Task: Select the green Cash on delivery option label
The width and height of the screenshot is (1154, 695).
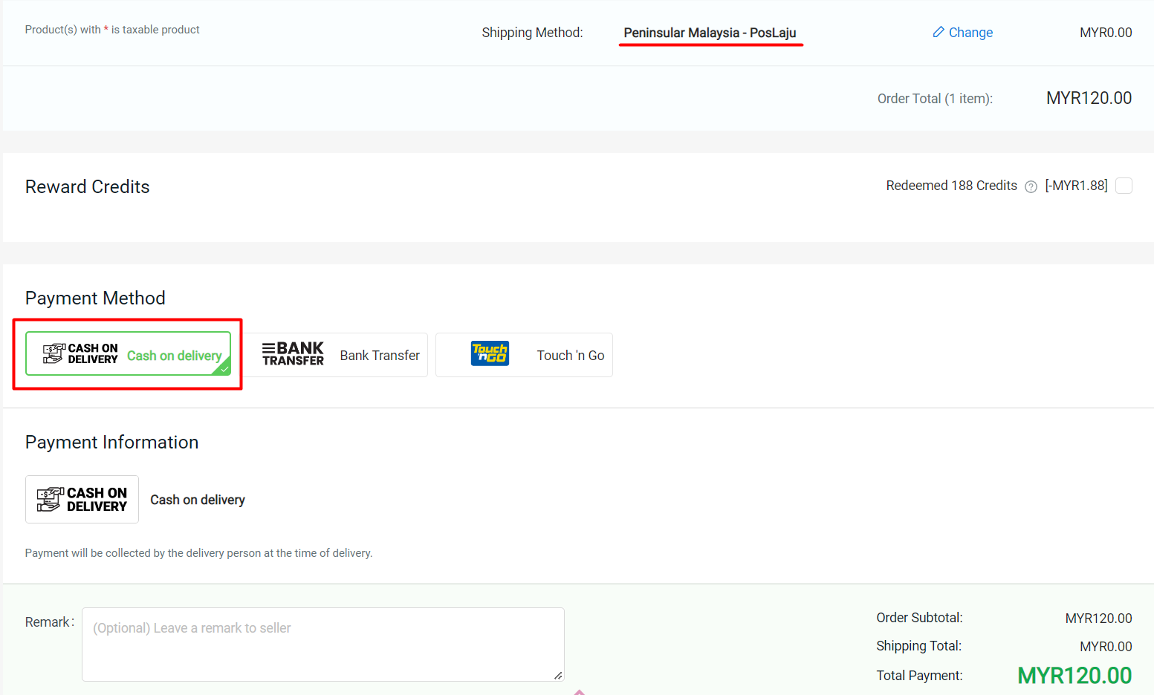Action: (x=174, y=356)
